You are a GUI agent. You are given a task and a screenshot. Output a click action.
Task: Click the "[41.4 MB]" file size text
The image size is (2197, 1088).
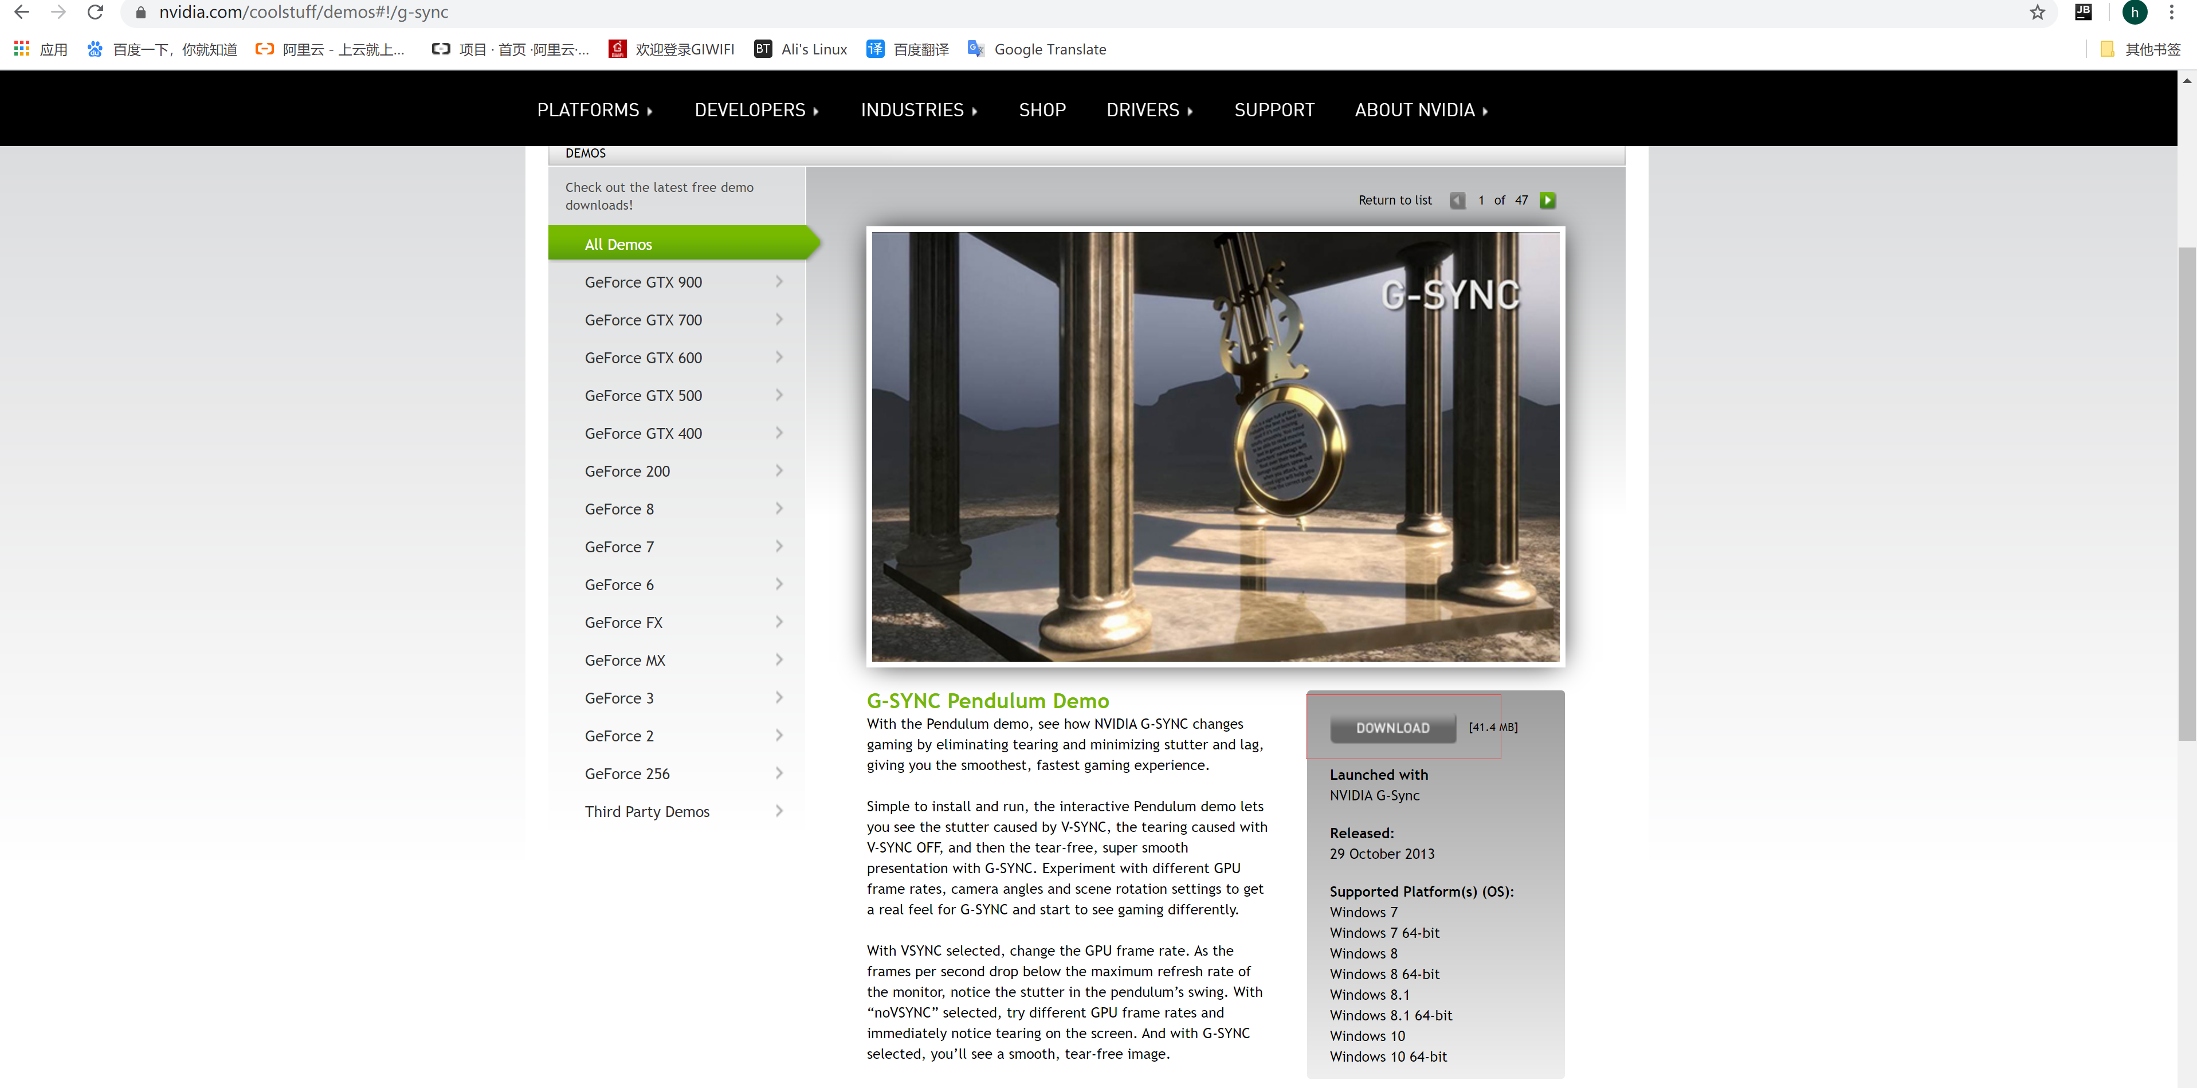pos(1493,727)
